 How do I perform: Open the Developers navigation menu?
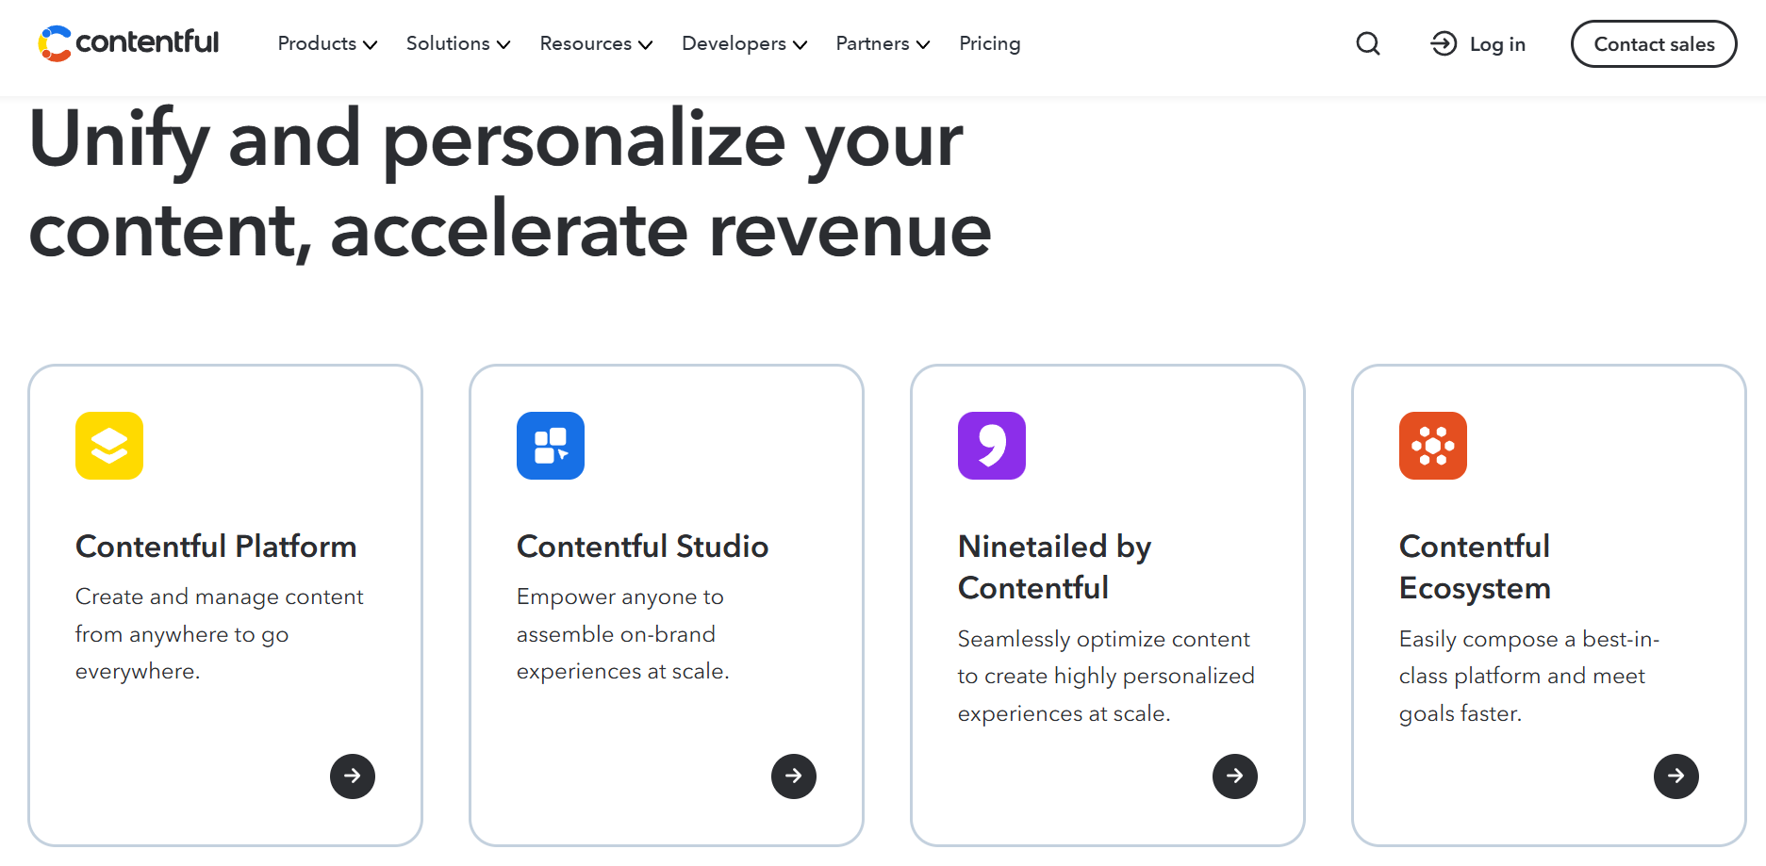click(x=744, y=44)
